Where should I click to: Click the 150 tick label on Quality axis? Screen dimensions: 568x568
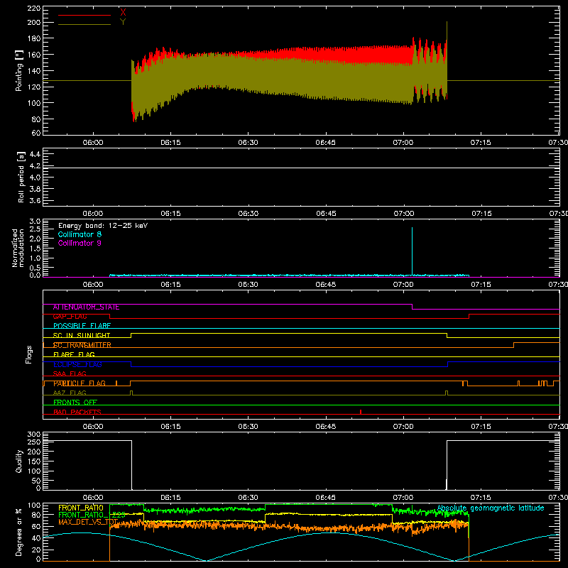point(33,461)
